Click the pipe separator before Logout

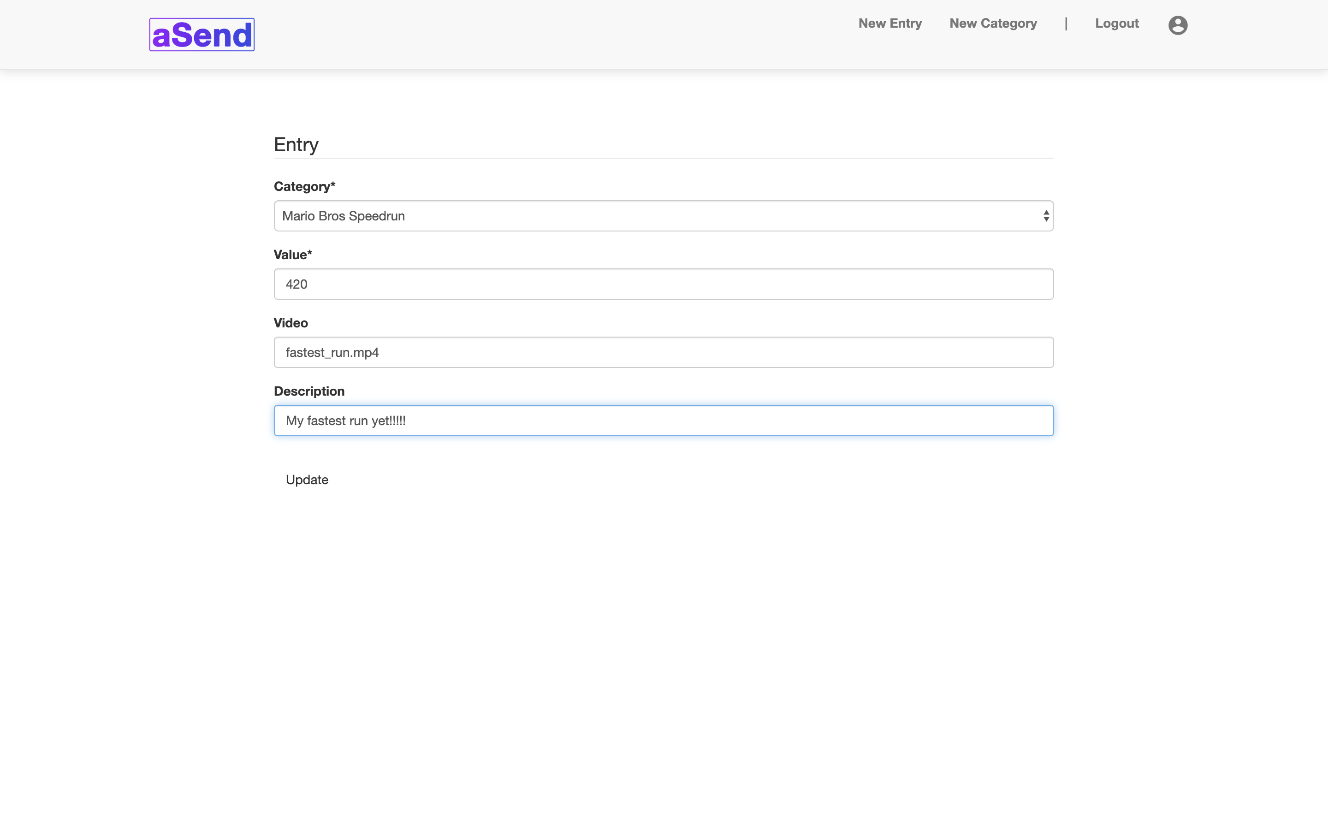click(1066, 24)
